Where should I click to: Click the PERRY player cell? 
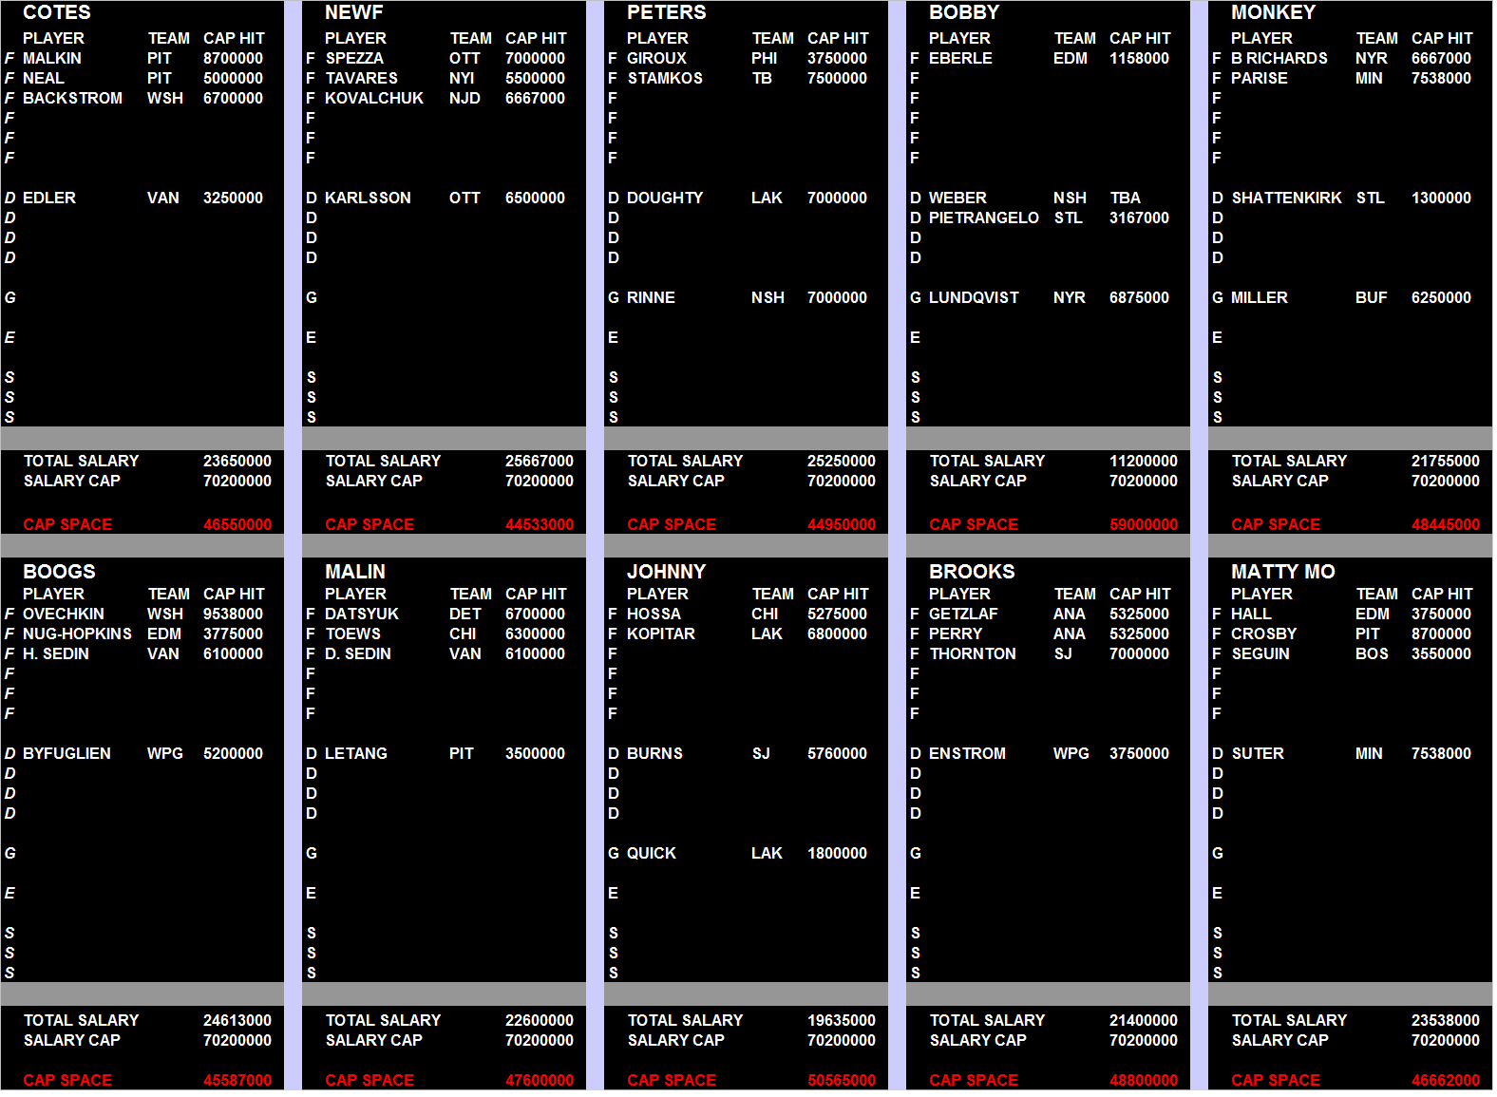956,634
